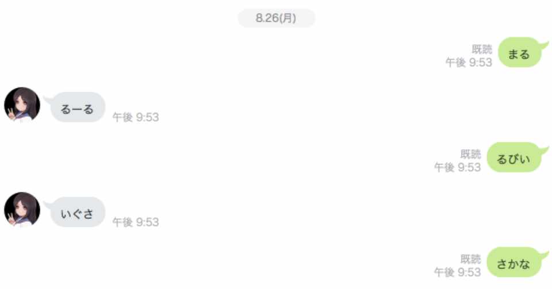This screenshot has width=552, height=289.
Task: Select the green まる message bubble
Action: (x=520, y=52)
